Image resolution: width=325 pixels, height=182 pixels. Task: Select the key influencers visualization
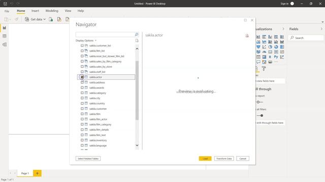[282, 57]
